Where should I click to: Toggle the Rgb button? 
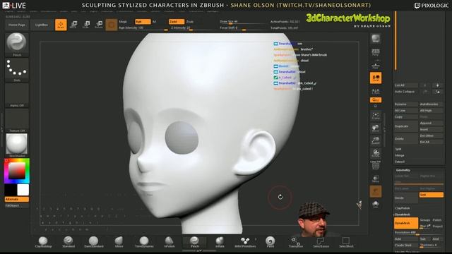tap(143, 22)
